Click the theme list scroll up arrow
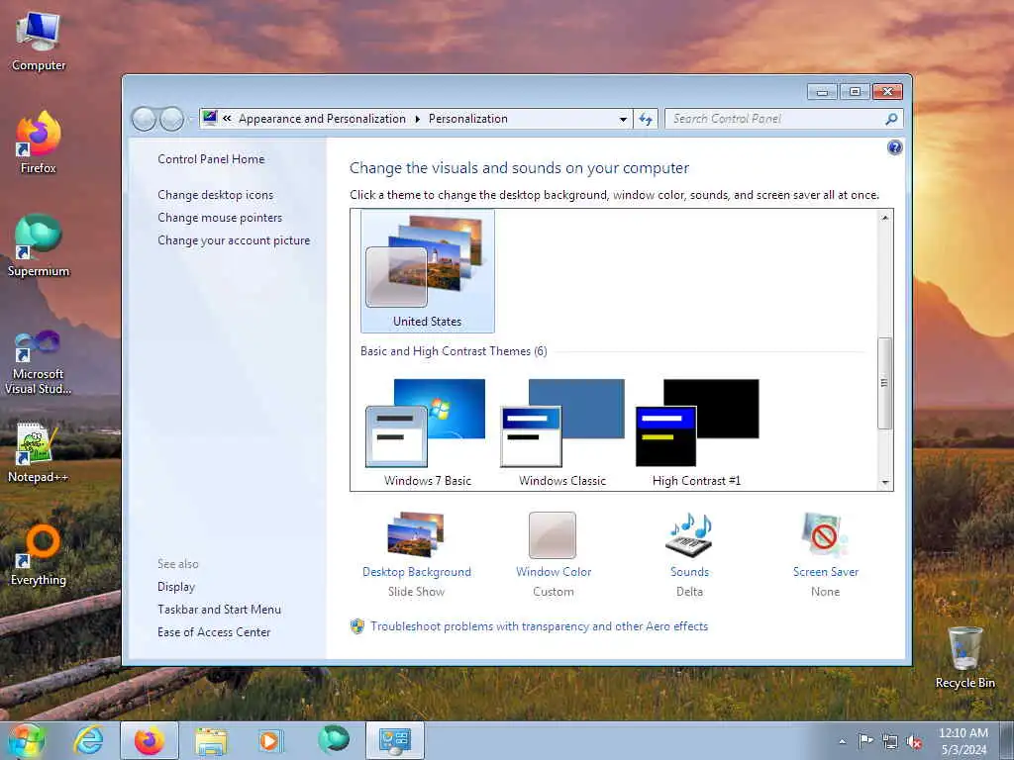 click(x=884, y=219)
